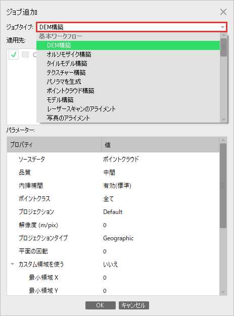Select the 平面の回転 property label
234x316 pixels.
[33, 251]
